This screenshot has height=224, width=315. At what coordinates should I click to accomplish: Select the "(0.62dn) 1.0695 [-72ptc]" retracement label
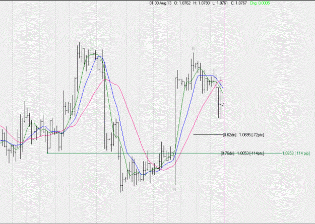tap(243, 135)
